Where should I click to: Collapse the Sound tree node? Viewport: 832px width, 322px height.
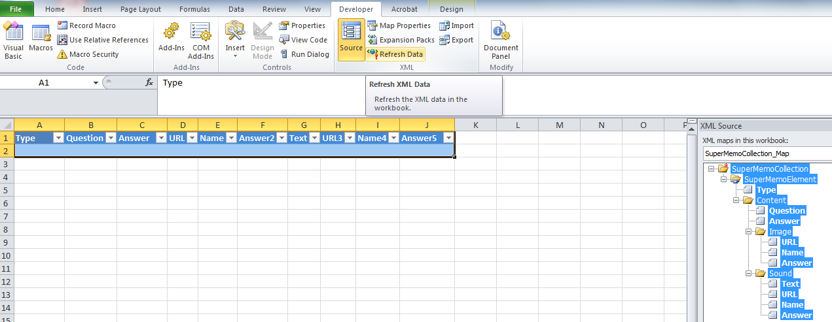click(749, 274)
